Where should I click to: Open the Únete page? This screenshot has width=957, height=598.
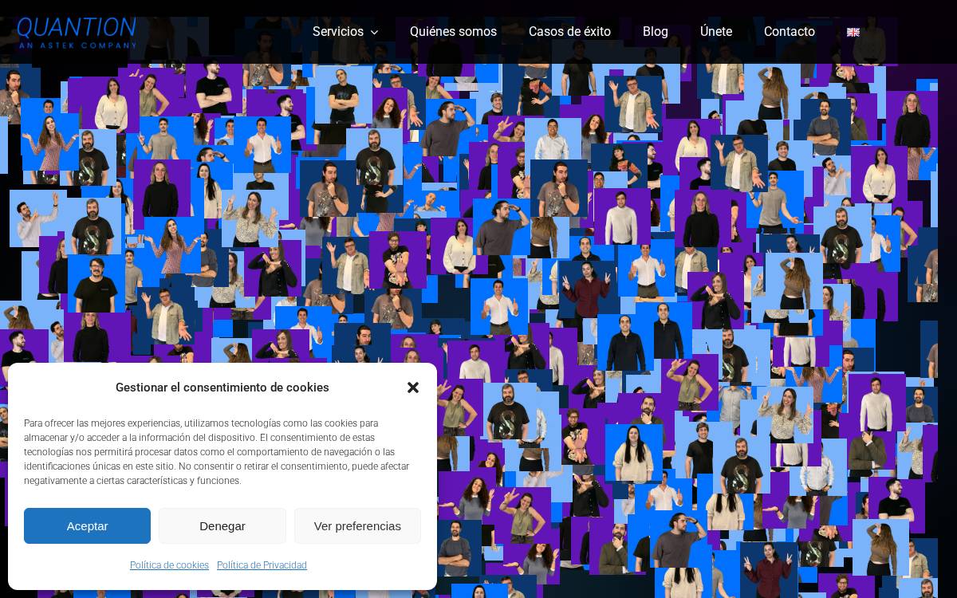tap(716, 32)
